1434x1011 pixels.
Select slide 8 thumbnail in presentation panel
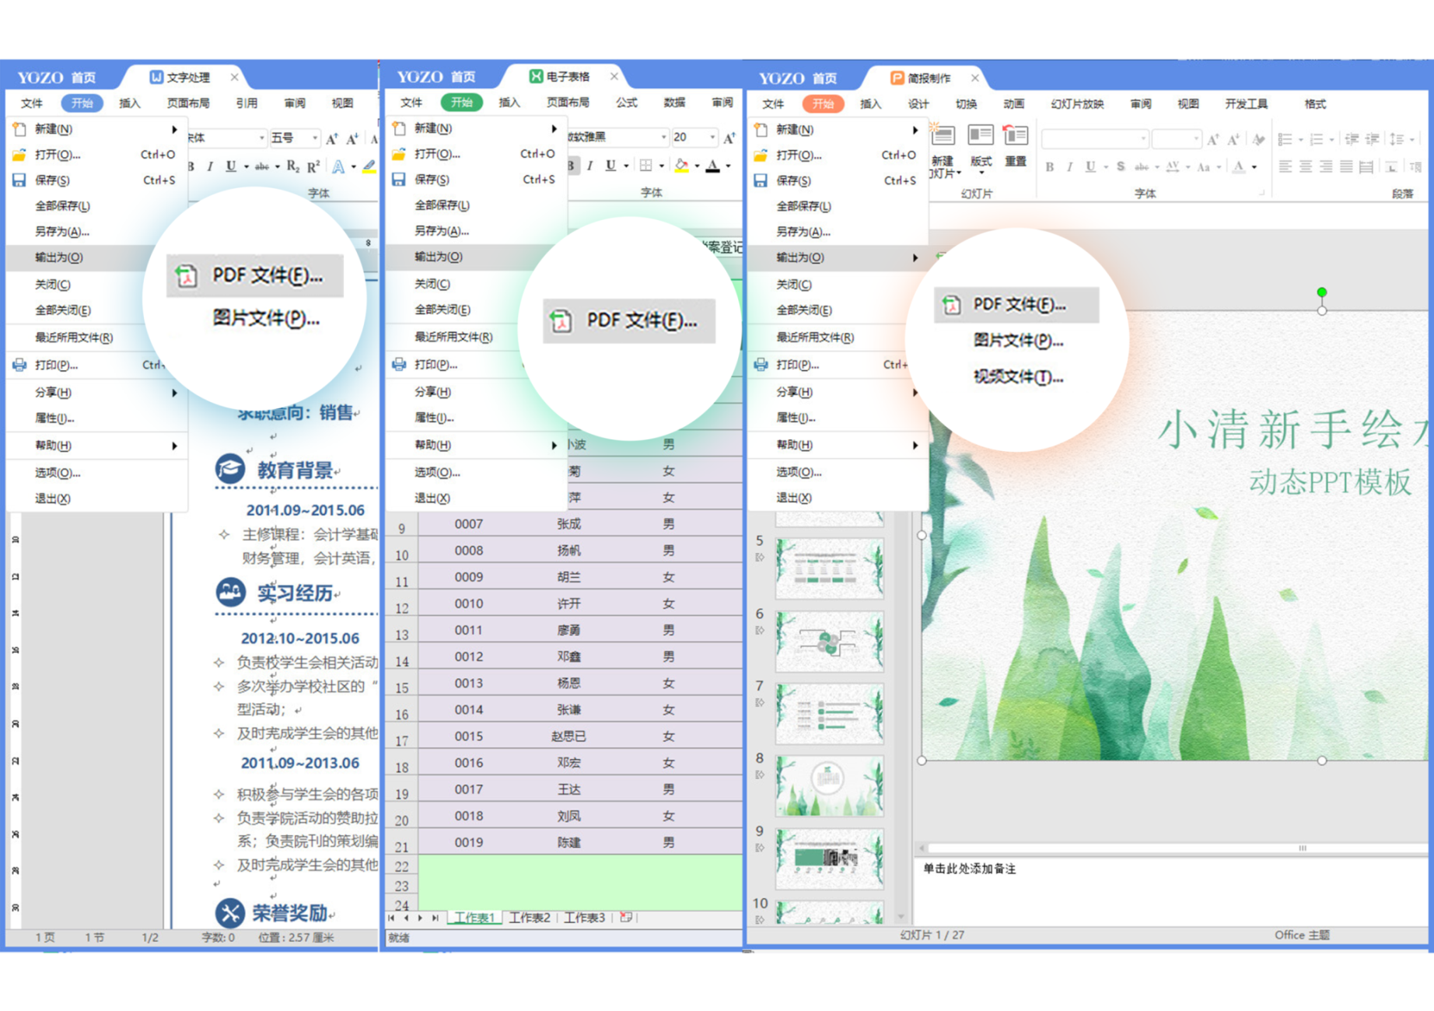coord(830,785)
